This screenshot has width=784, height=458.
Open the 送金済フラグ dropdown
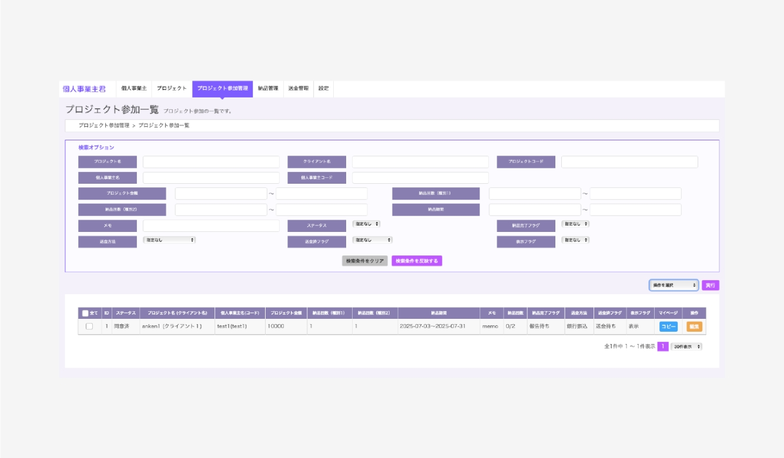[373, 240]
